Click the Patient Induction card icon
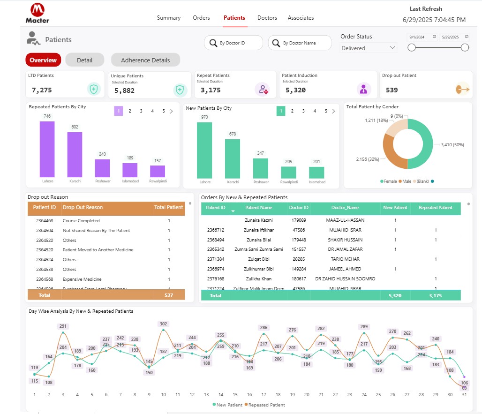Image resolution: width=482 pixels, height=414 pixels. click(x=364, y=89)
